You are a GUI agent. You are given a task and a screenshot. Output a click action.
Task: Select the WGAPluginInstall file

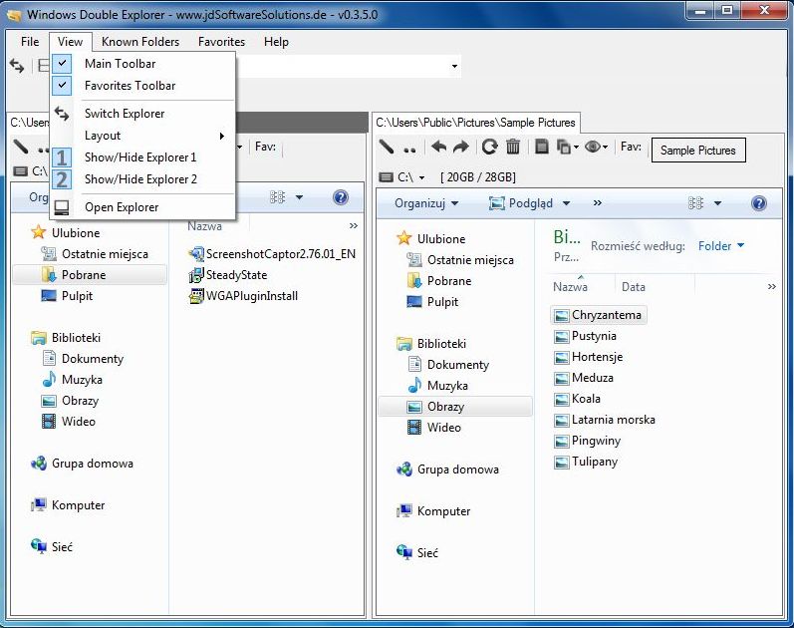pos(243,296)
